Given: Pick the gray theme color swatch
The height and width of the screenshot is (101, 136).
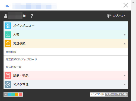Looking at the screenshot, I should [x=6, y=95].
